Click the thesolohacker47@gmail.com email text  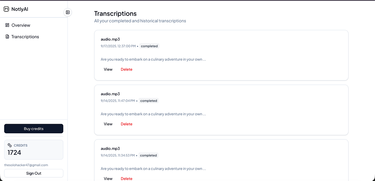(x=26, y=165)
